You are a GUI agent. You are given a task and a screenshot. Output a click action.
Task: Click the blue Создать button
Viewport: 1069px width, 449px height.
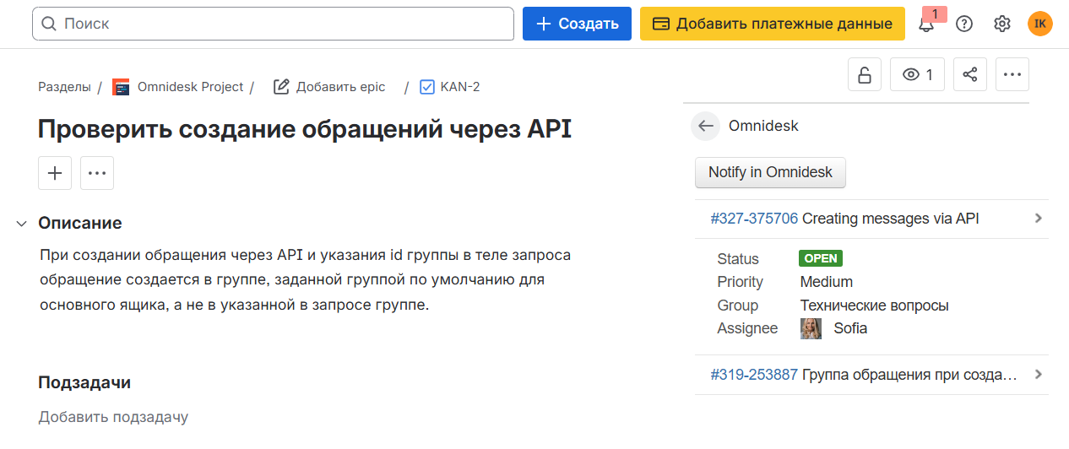[x=577, y=24]
